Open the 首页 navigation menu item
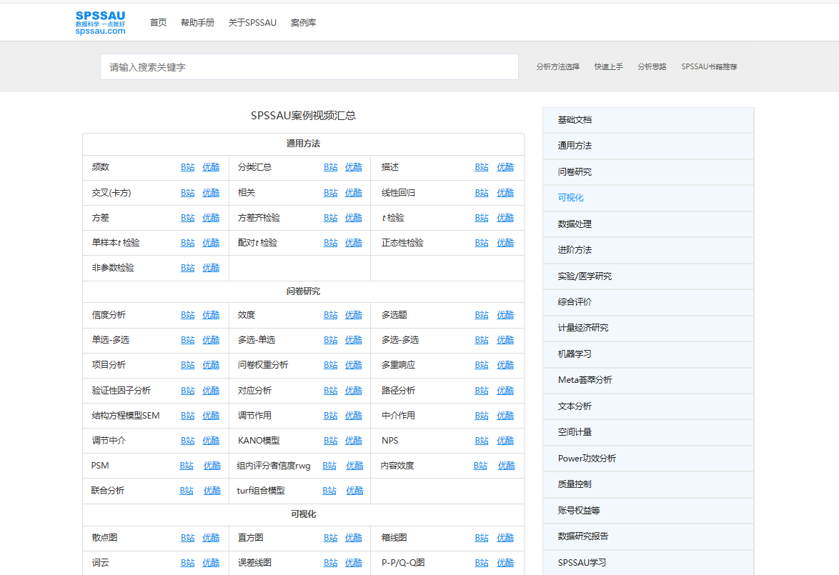The height and width of the screenshot is (575, 839). (158, 23)
